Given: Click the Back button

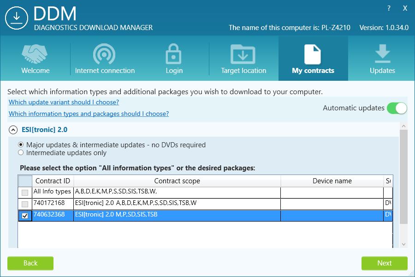Looking at the screenshot, I should click(30, 263).
